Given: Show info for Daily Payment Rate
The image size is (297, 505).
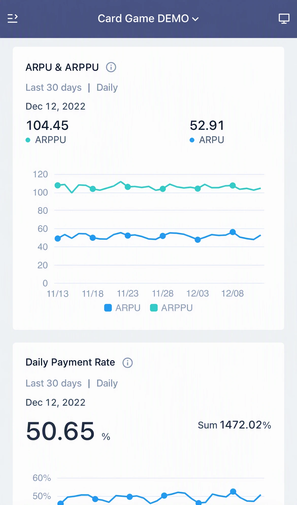Looking at the screenshot, I should pos(127,363).
